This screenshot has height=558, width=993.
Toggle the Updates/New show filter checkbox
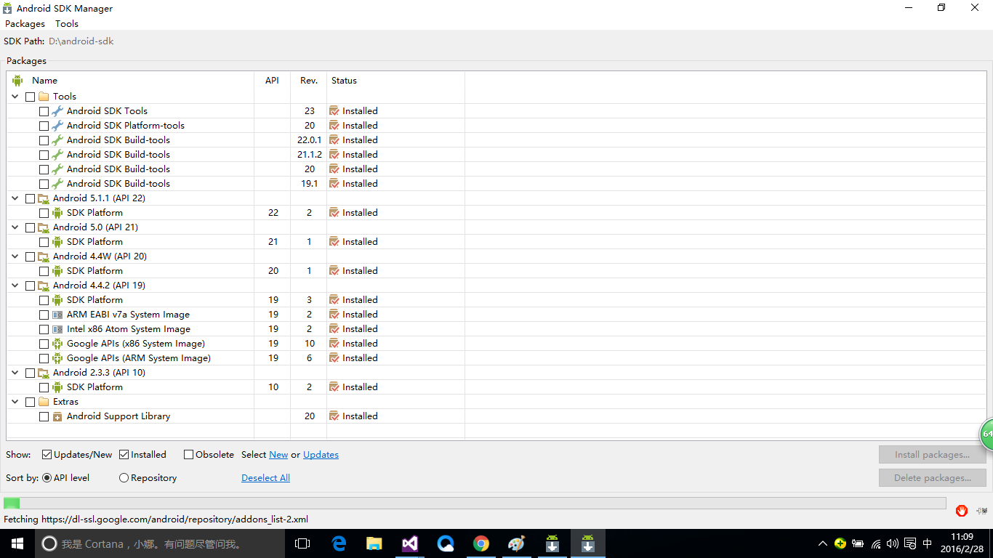47,455
